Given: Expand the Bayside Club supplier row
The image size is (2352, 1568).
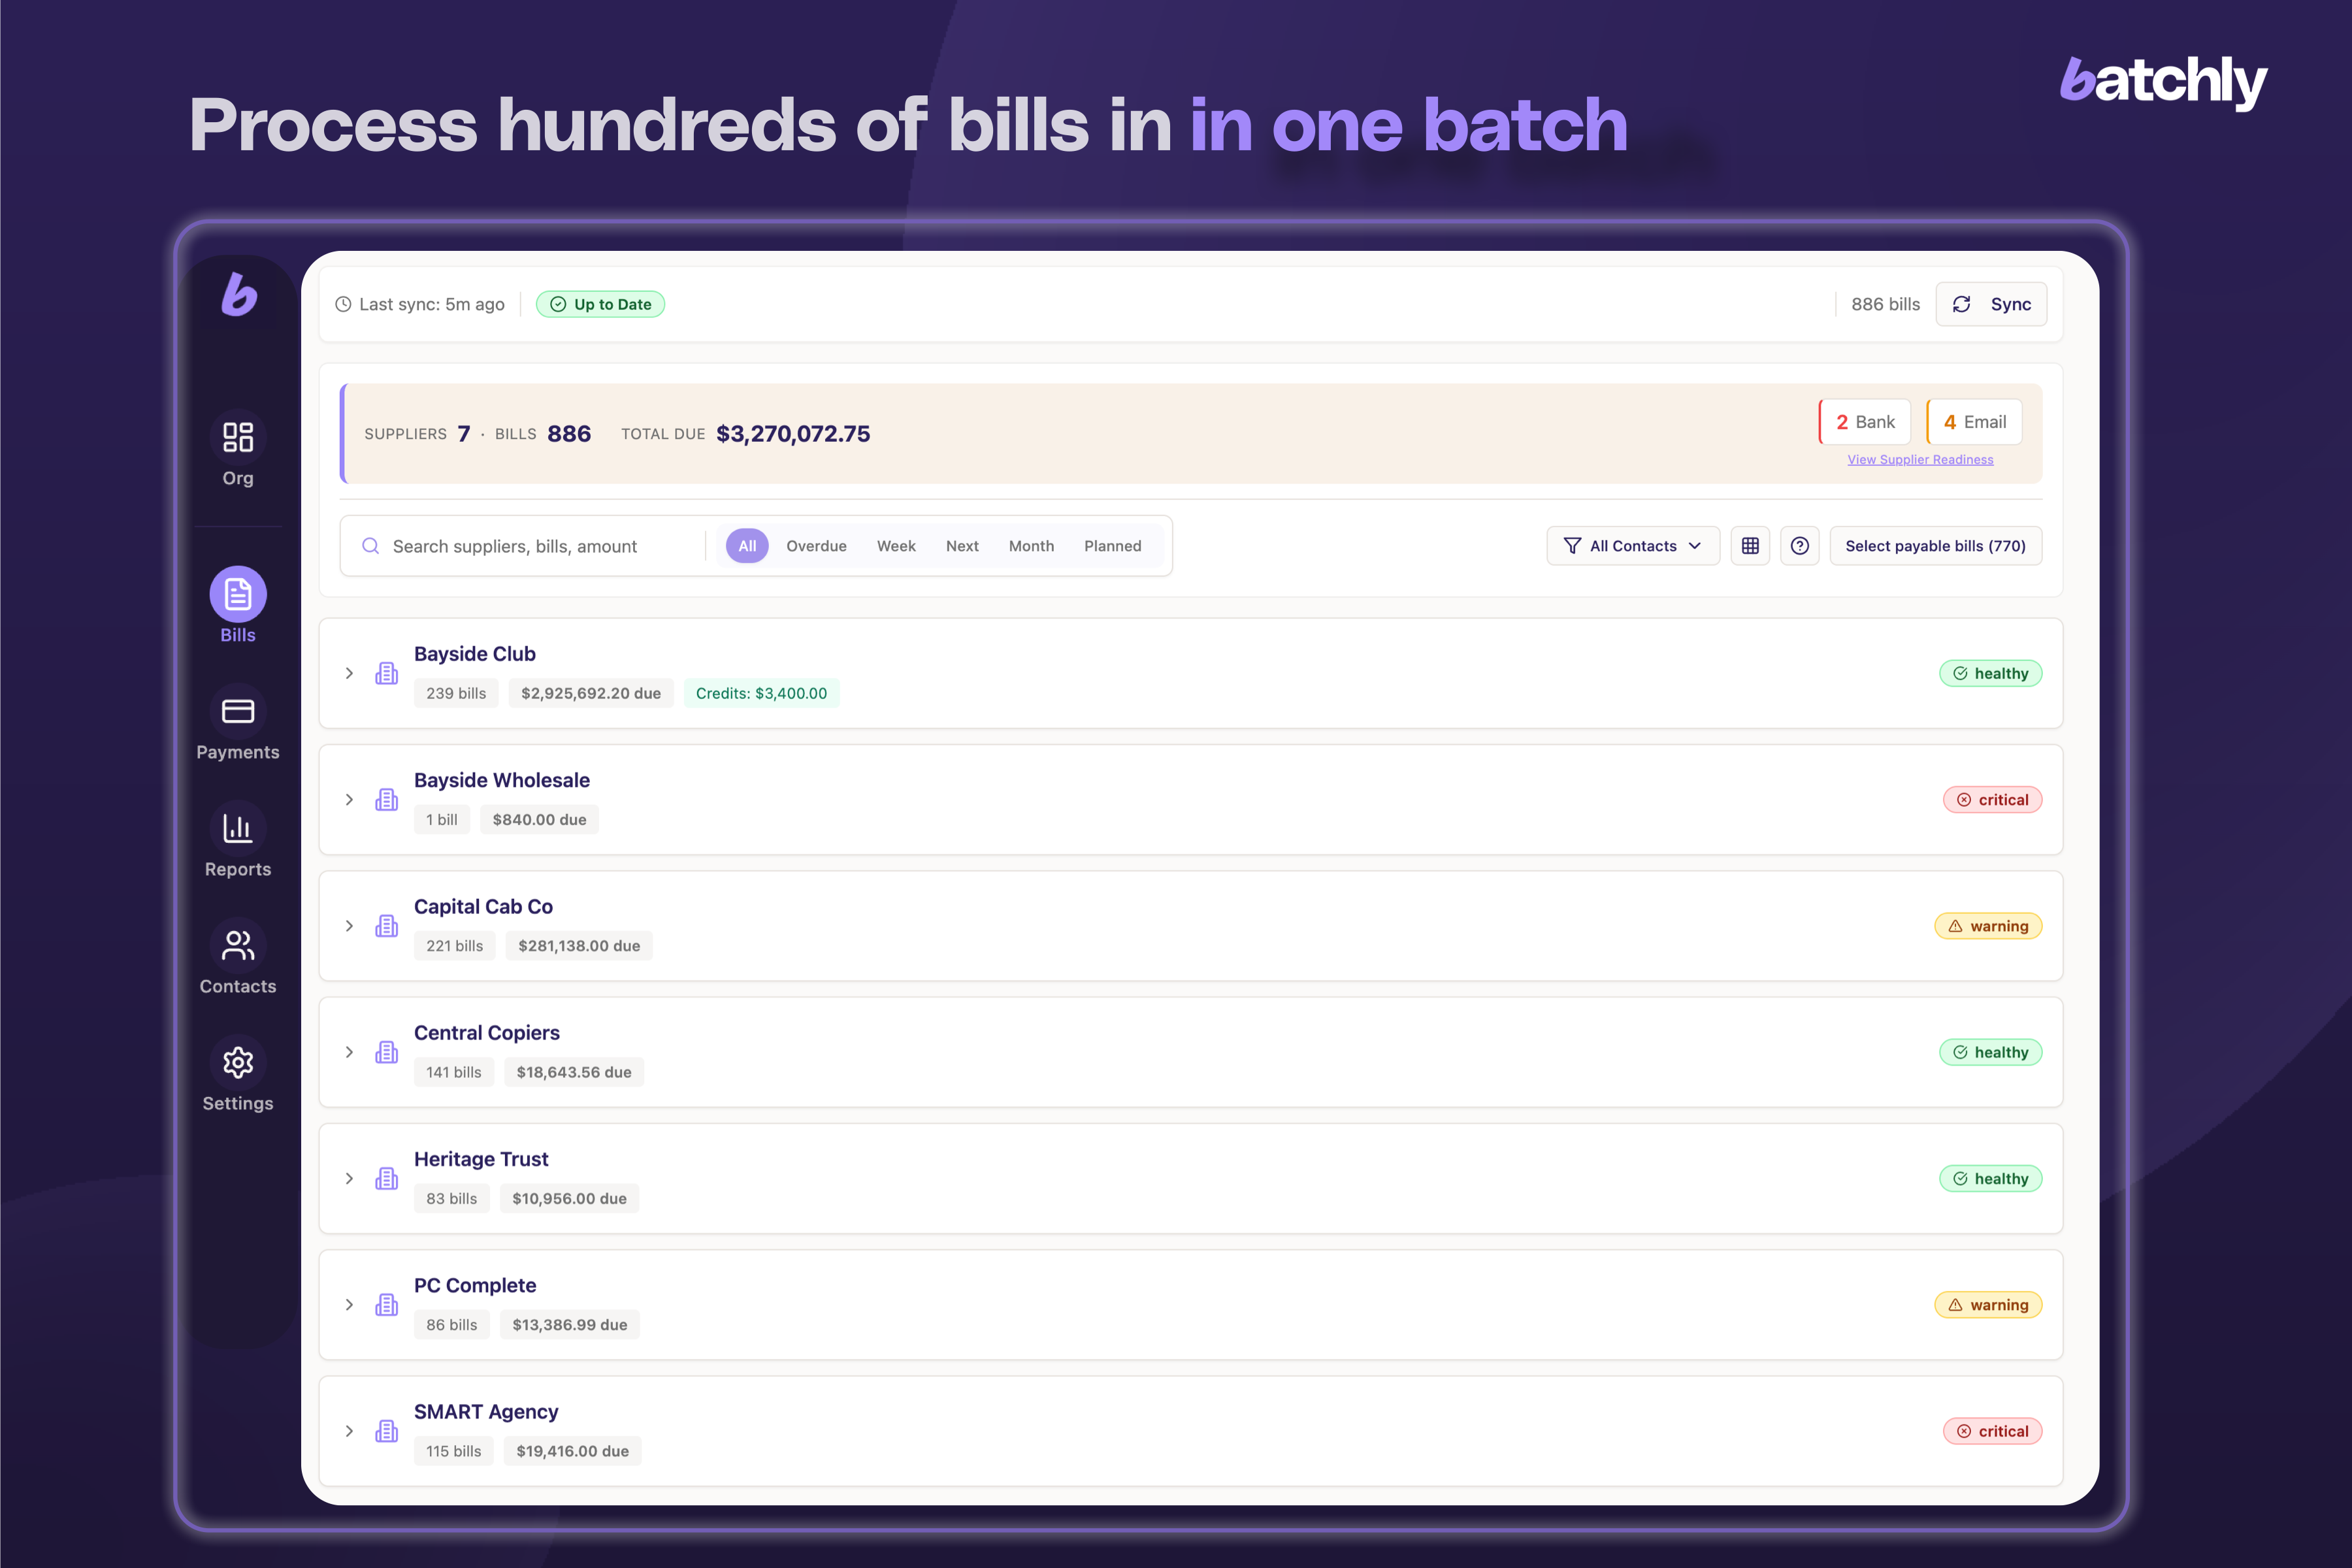Looking at the screenshot, I should (x=349, y=673).
